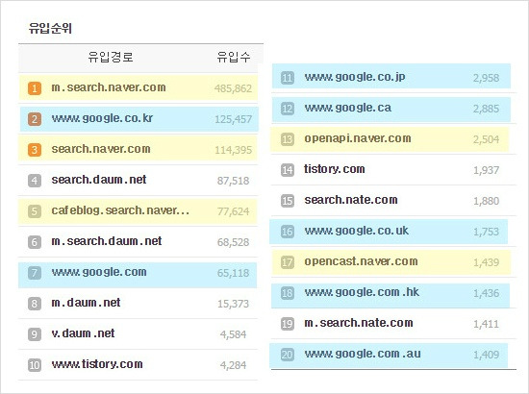Click the rank 3 badge icon

(x=35, y=150)
